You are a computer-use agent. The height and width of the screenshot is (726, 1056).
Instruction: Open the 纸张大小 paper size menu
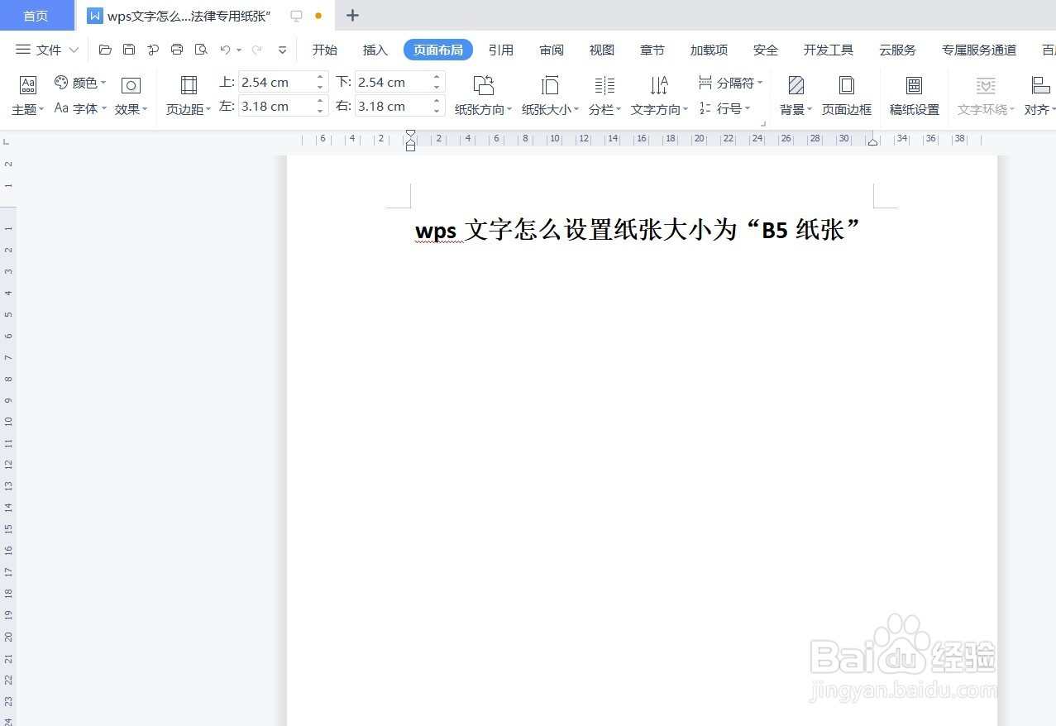(550, 96)
